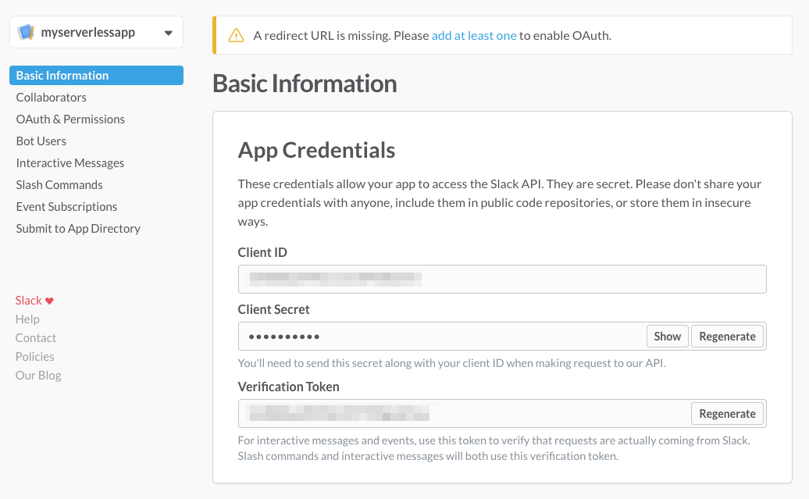Regenerate the Client Secret
The width and height of the screenshot is (809, 499).
(x=727, y=337)
